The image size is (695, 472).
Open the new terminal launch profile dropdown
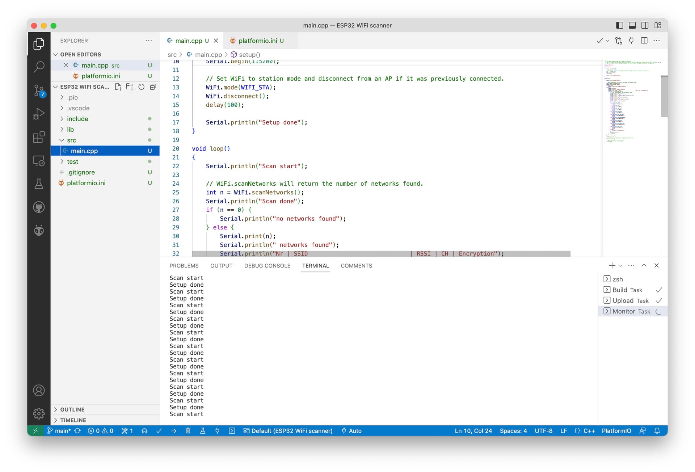(x=620, y=266)
